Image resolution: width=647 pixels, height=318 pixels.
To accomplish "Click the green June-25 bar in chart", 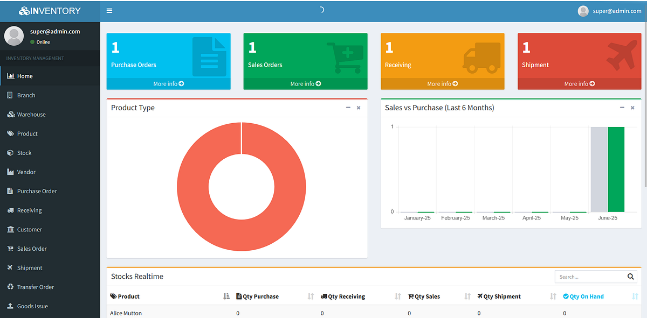I will pyautogui.click(x=616, y=169).
